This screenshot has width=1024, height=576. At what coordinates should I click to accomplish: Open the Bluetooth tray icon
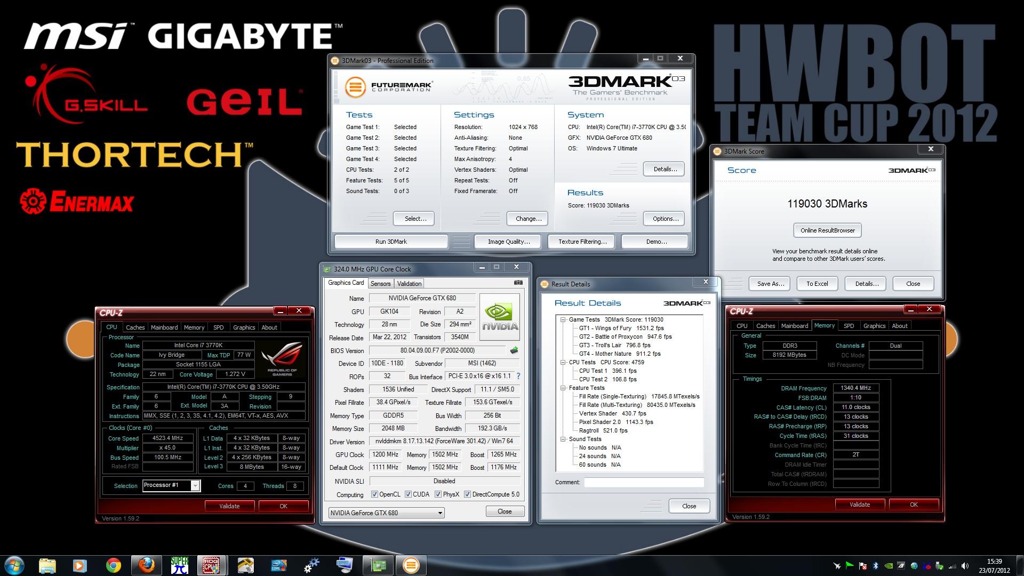click(x=876, y=566)
